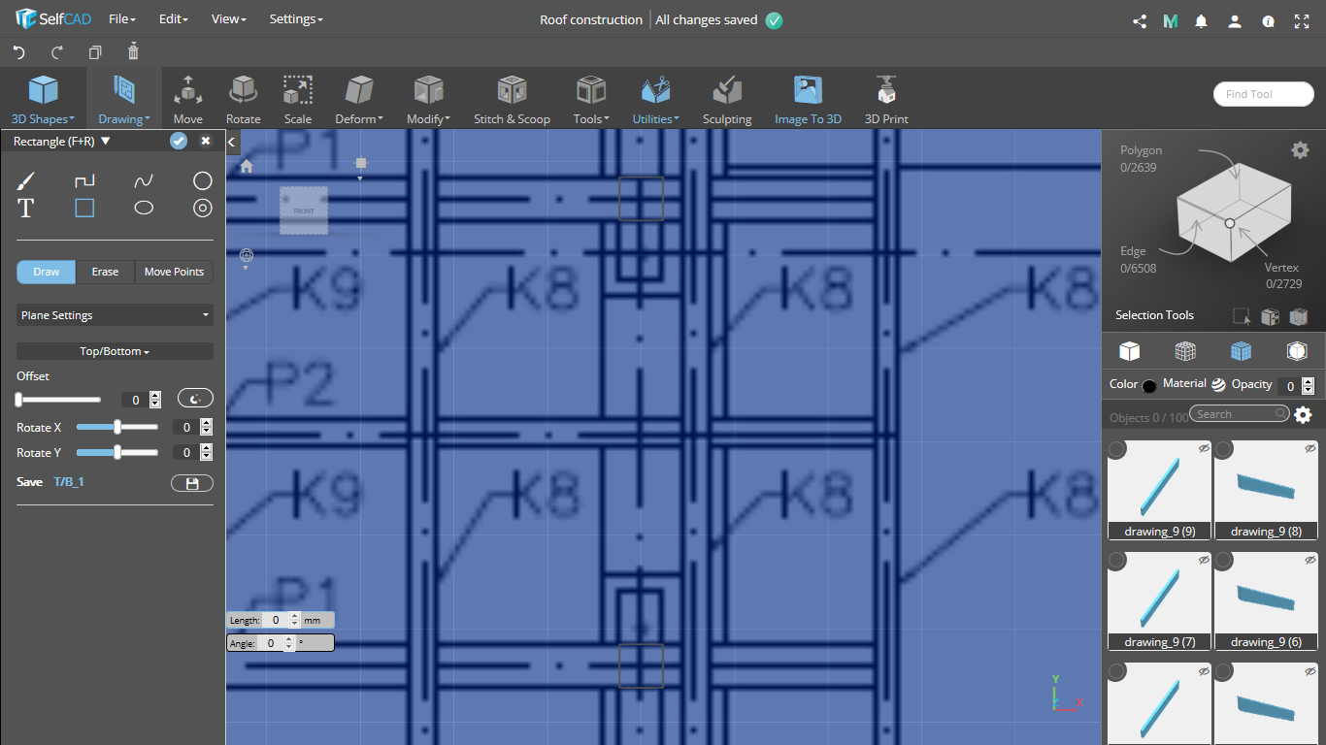This screenshot has height=745, width=1326.
Task: Select the Scale tool
Action: tap(298, 100)
